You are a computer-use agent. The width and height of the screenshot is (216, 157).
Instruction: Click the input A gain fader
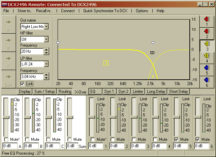pos(6,117)
